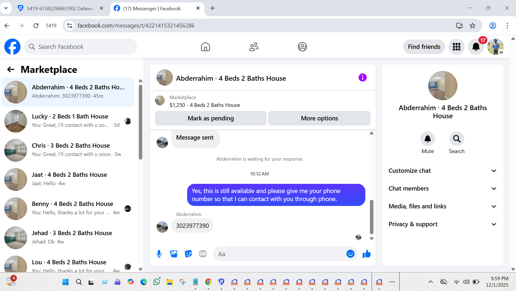The width and height of the screenshot is (516, 291).
Task: Show taskbar overflow apps with the three dots
Action: [x=392, y=282]
